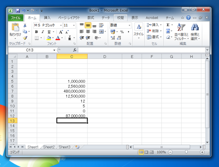Expand the Name Box dropdown arrow

point(54,50)
